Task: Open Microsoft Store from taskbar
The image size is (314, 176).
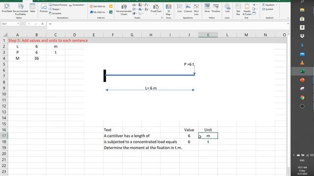Action: click(x=302, y=19)
